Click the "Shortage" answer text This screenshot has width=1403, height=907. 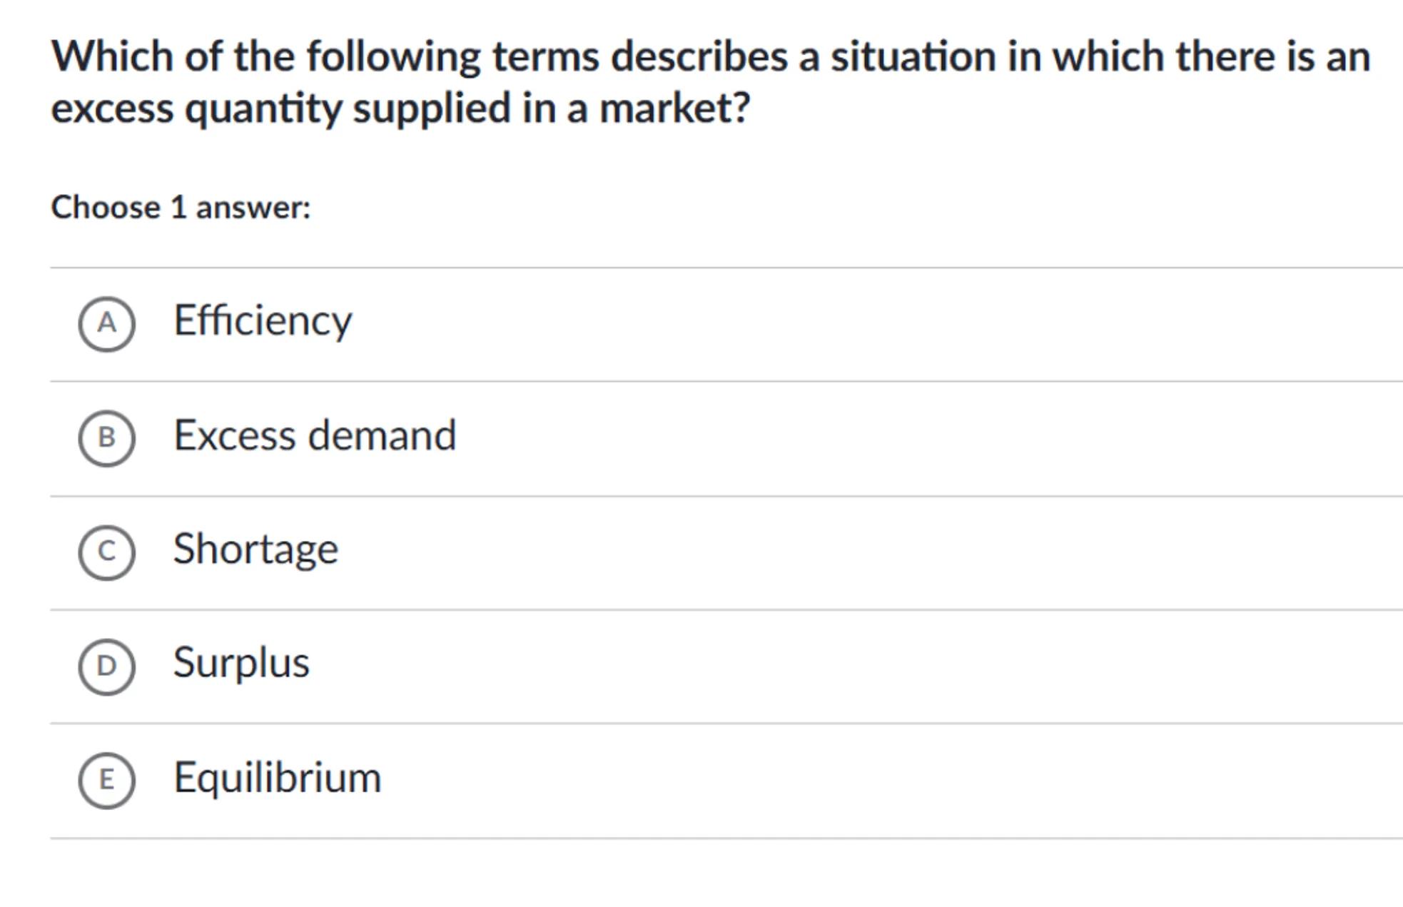(x=255, y=549)
